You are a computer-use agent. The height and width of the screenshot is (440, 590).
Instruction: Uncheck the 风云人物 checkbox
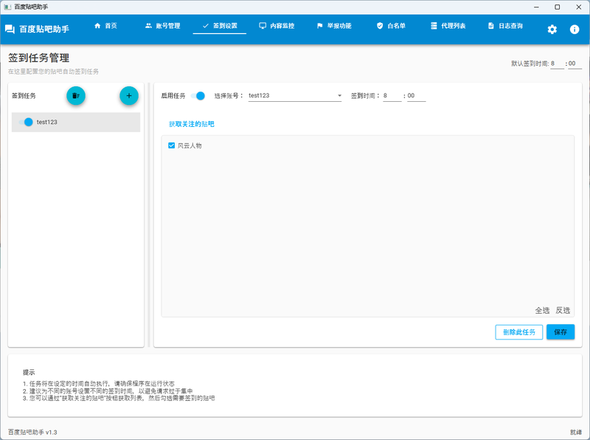click(172, 145)
